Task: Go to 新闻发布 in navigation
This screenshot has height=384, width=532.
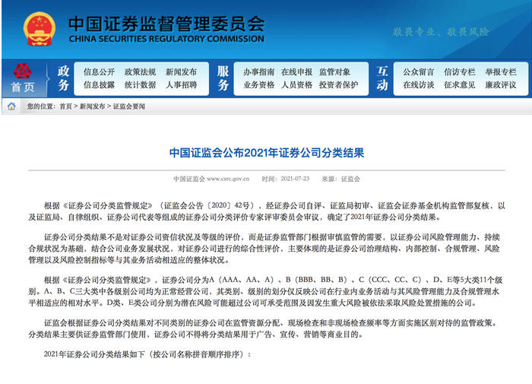Action: click(181, 72)
